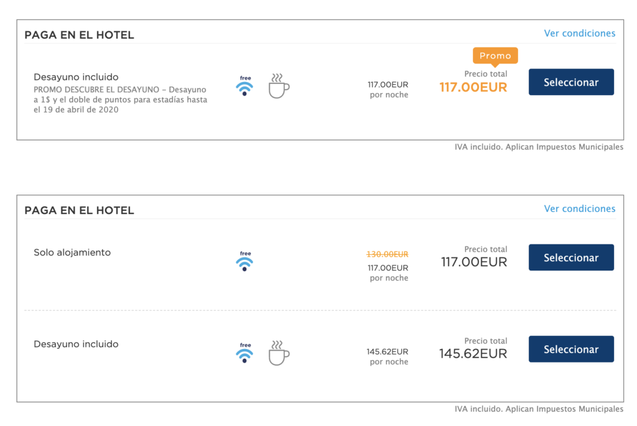The width and height of the screenshot is (637, 426).
Task: Click first PAGA EN EL HOTEL heading
Action: (x=79, y=35)
